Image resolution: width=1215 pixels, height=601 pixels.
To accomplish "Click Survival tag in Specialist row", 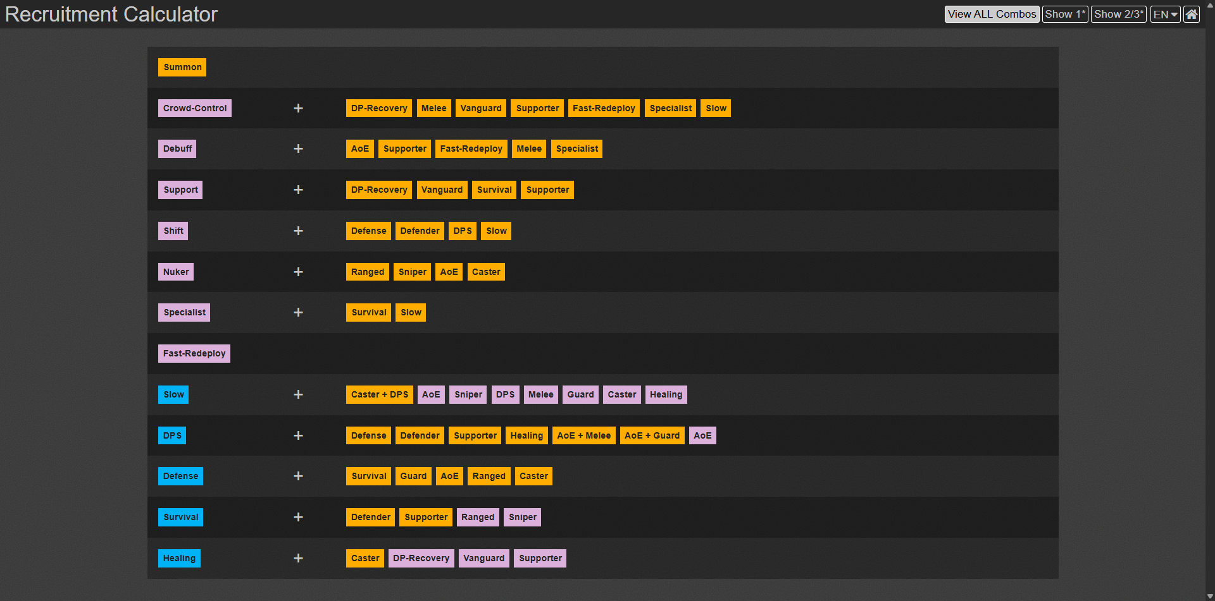I will pos(368,312).
